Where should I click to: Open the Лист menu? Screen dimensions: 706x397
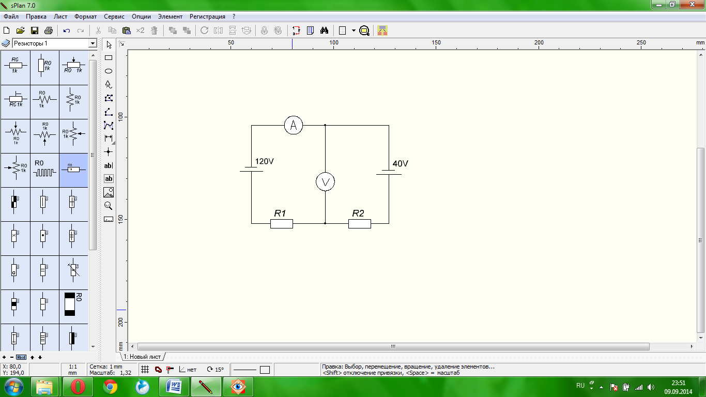(x=60, y=17)
